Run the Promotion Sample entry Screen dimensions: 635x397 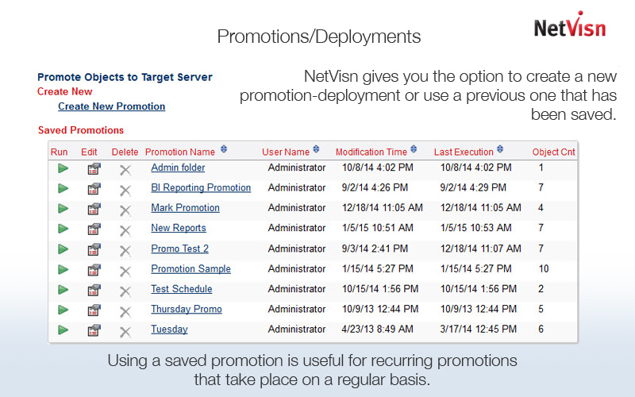pos(63,269)
